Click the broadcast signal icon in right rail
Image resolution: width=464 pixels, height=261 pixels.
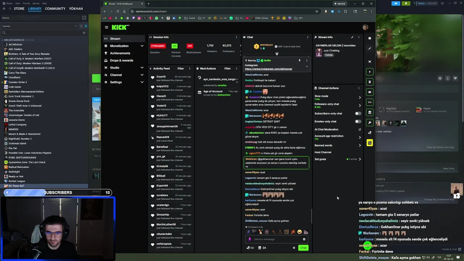point(370,102)
